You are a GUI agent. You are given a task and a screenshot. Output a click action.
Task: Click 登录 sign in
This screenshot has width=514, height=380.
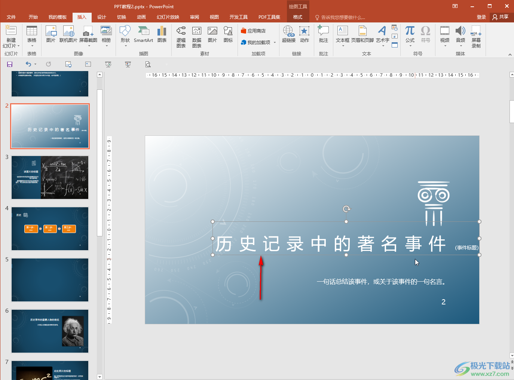(481, 17)
